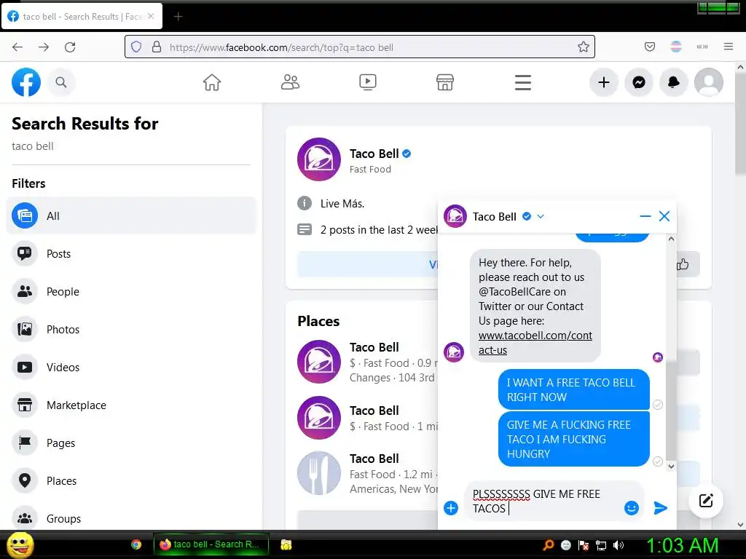The image size is (746, 559).
Task: Select the Places filter
Action: pyautogui.click(x=131, y=480)
